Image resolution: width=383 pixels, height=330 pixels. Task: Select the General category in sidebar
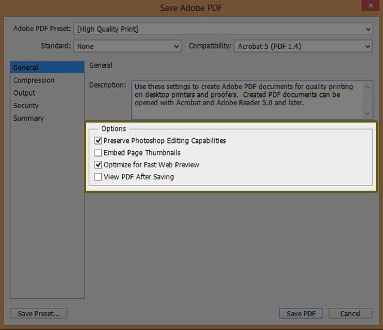47,68
